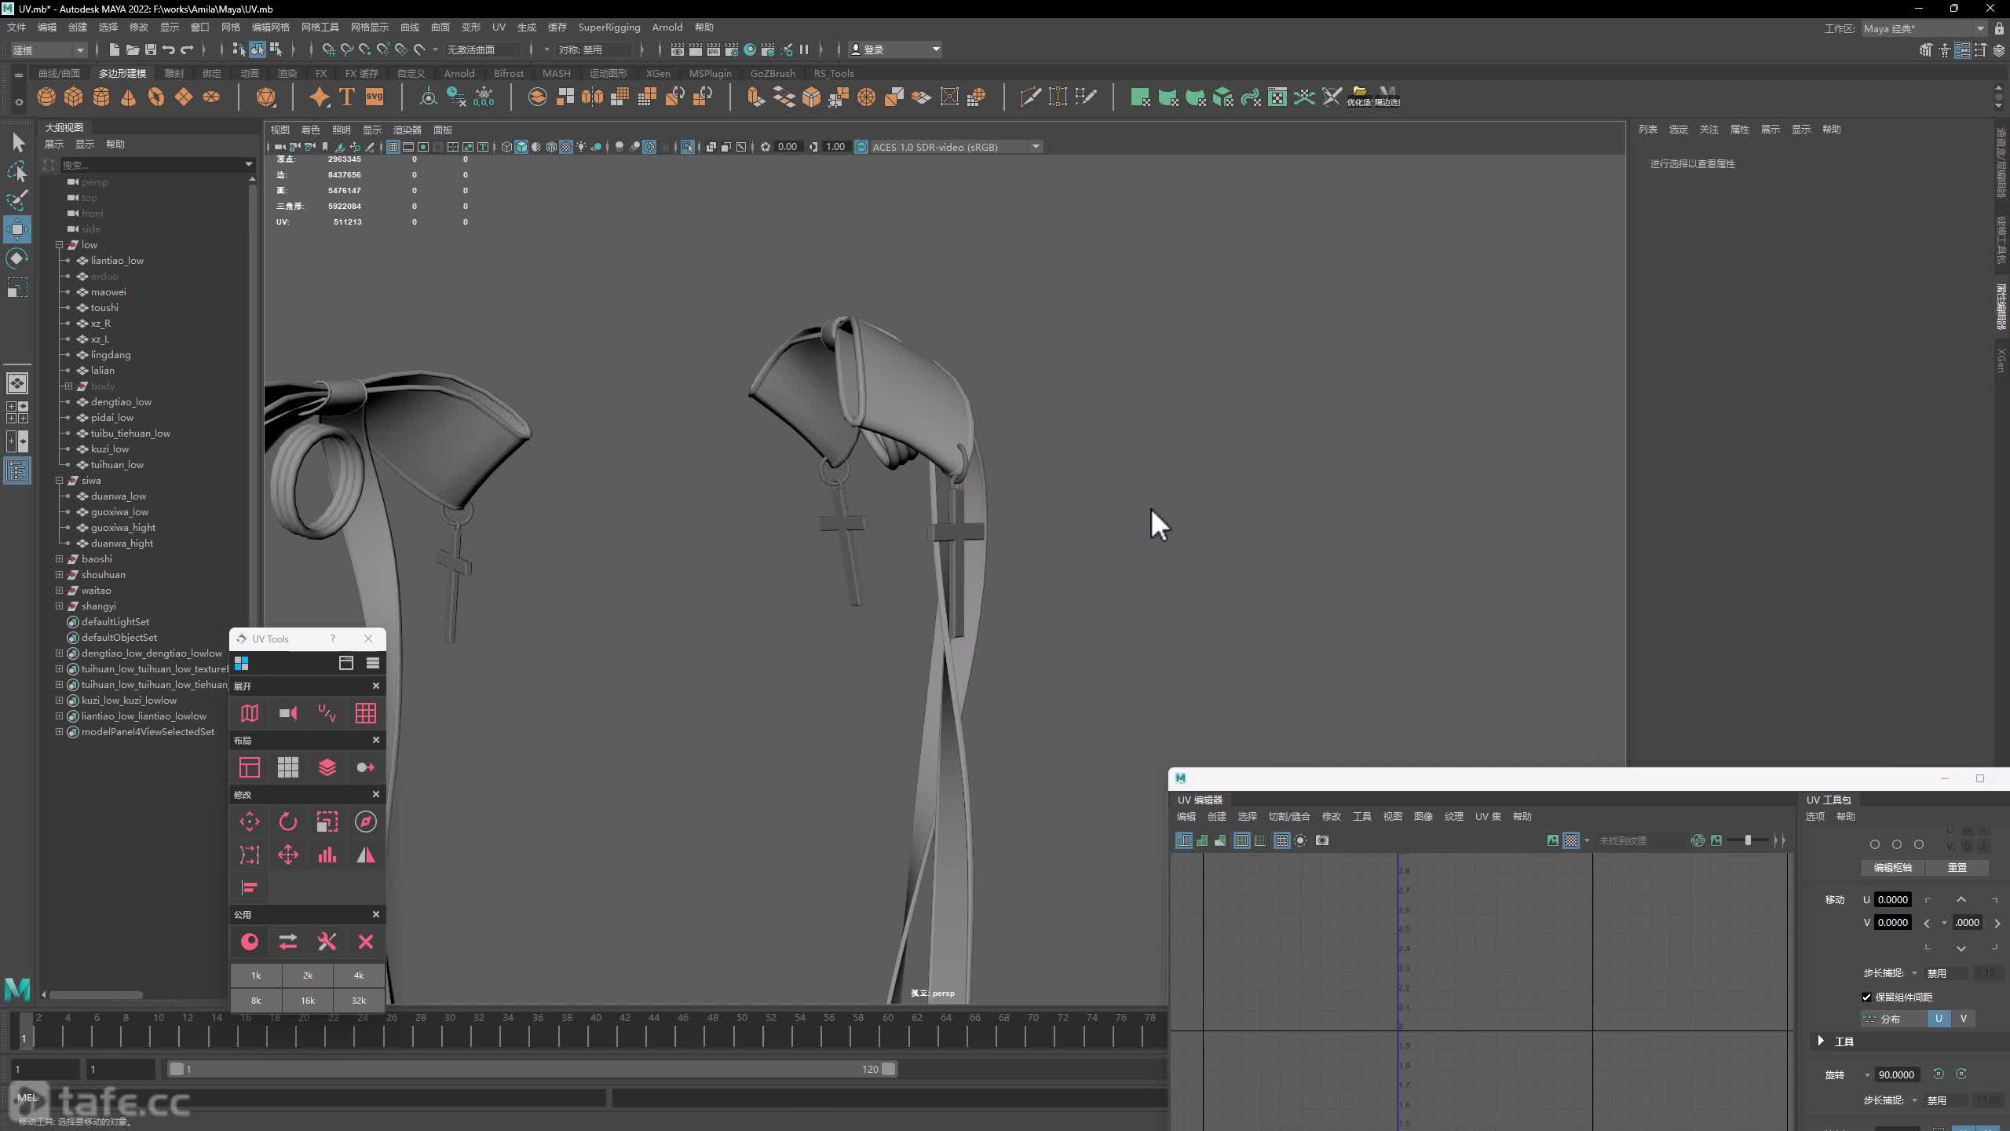The width and height of the screenshot is (2010, 1131).
Task: Click the UV Tools align left icon
Action: [x=250, y=888]
